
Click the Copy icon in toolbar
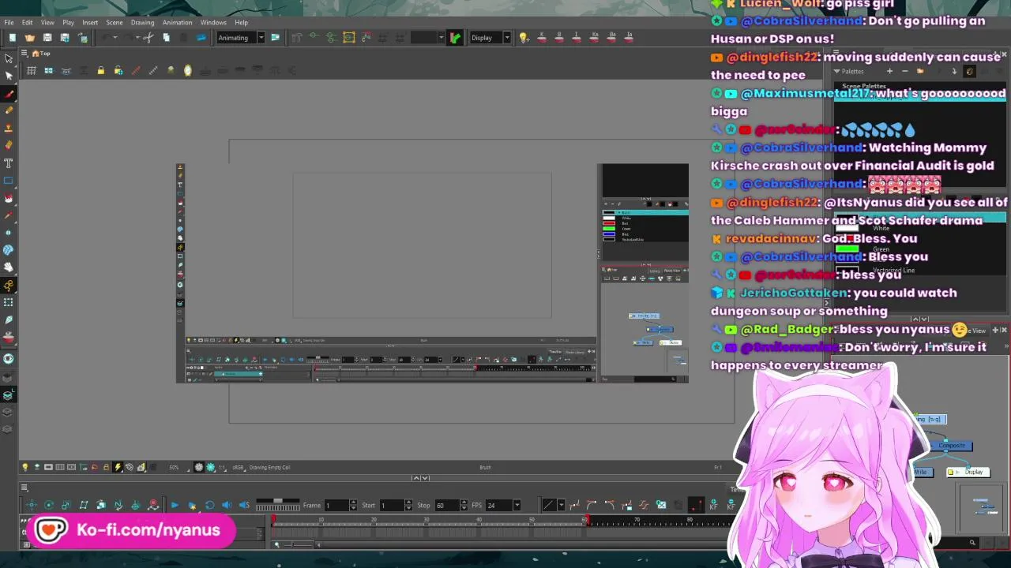coord(166,38)
